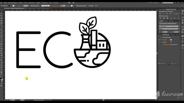The height and width of the screenshot is (103, 184).
Task: Open the Объект menu
Action: [21, 3]
